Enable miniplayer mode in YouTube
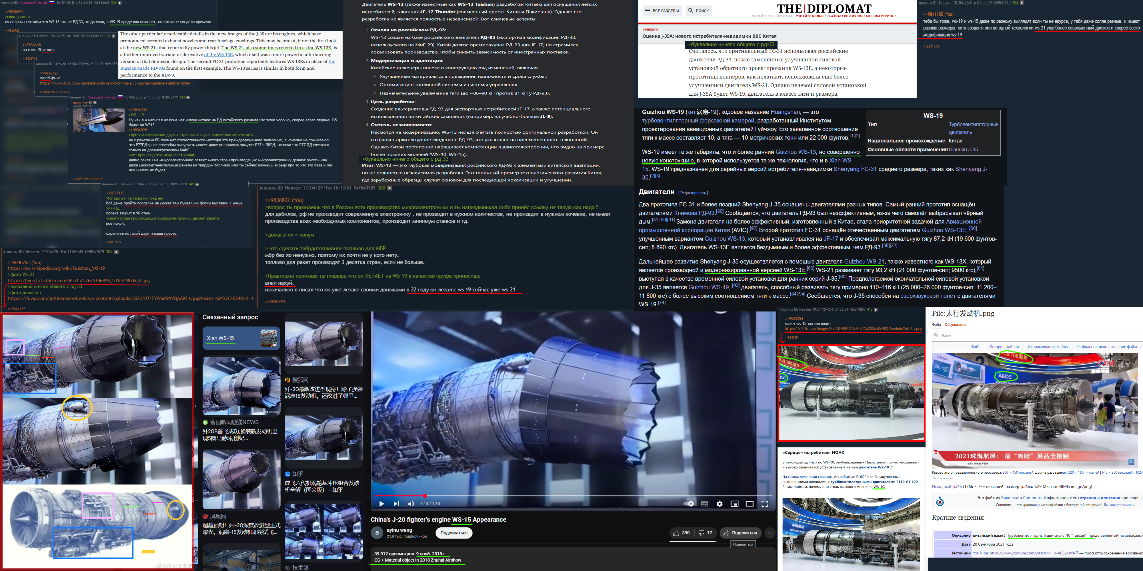Viewport: 1143px width, 571px height. click(734, 504)
